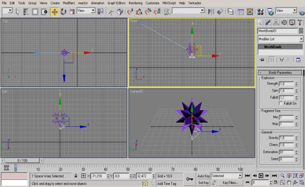The image size is (305, 187).
Task: Toggle Show End Result button
Action: point(272,60)
